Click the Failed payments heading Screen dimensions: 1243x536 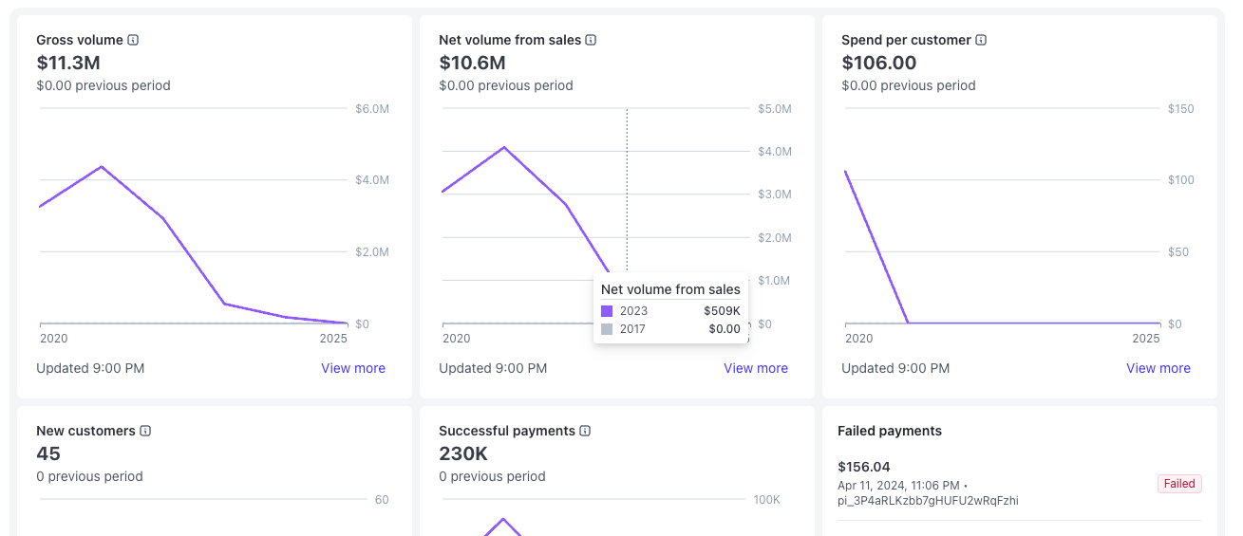tap(890, 431)
